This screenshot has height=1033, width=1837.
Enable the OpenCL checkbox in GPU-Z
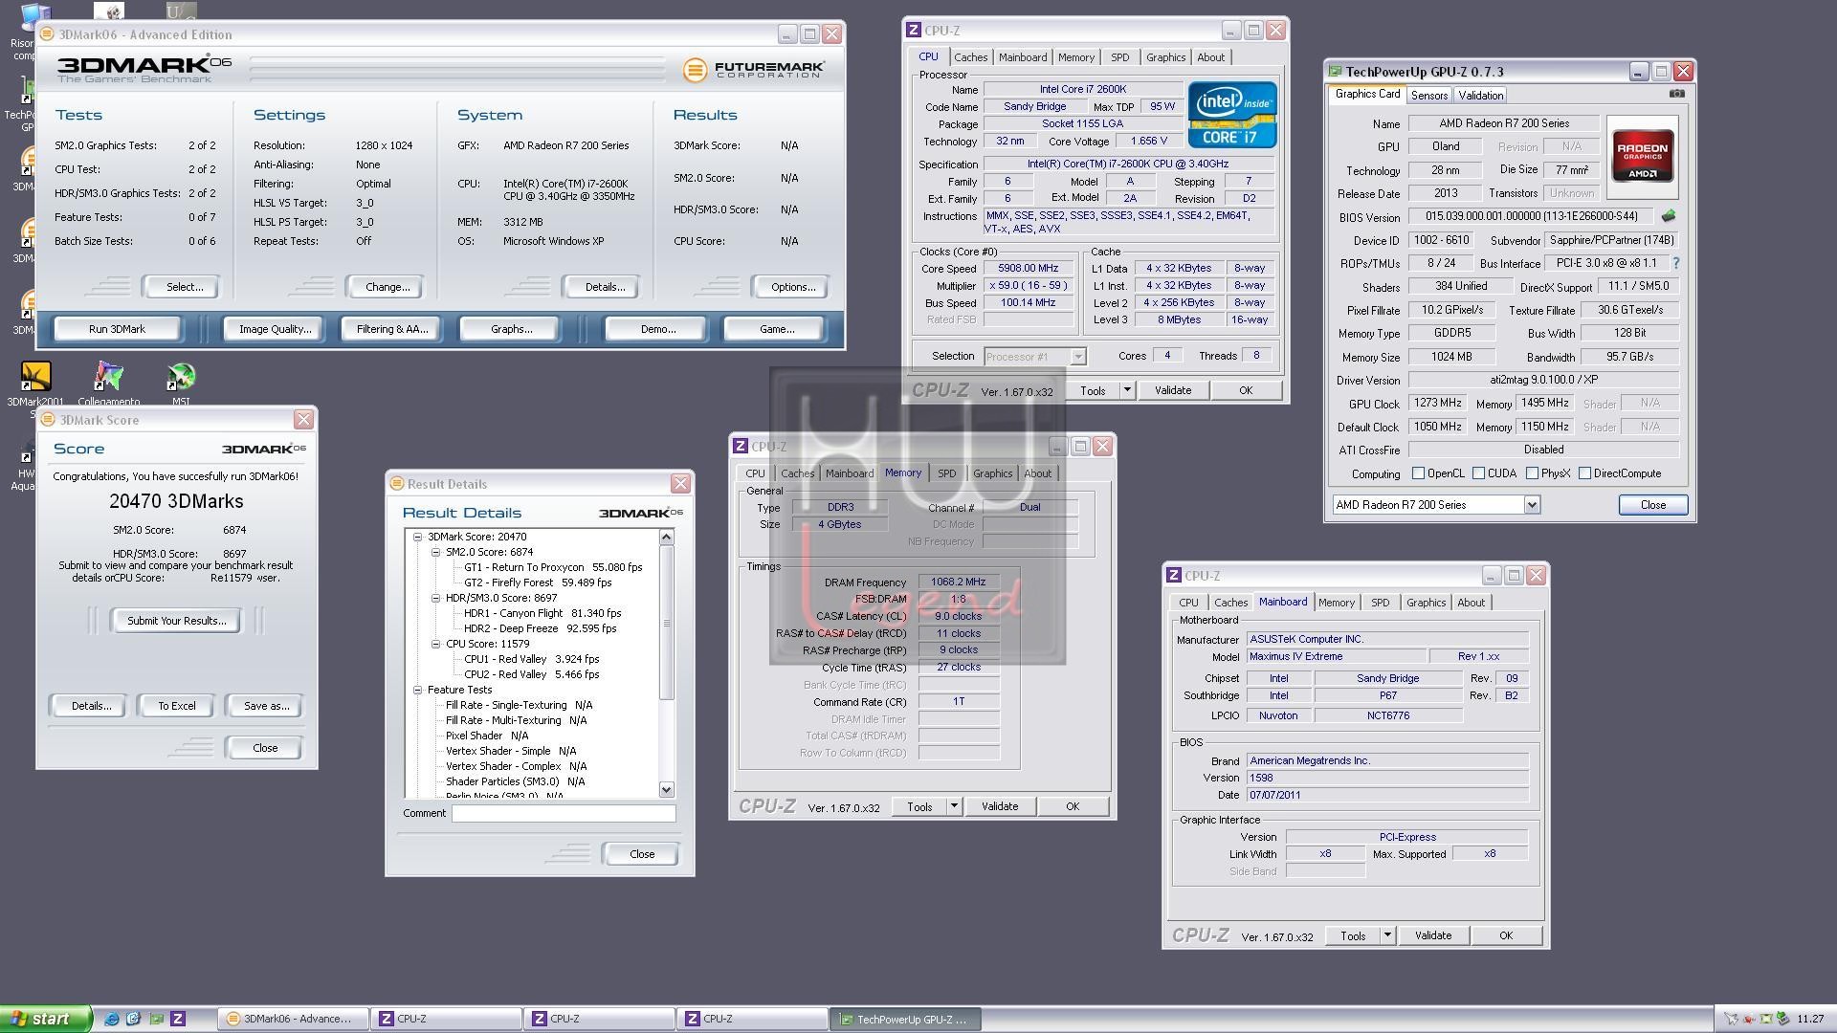click(x=1419, y=473)
